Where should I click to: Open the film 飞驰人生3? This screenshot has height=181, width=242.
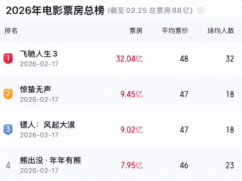pyautogui.click(x=39, y=54)
